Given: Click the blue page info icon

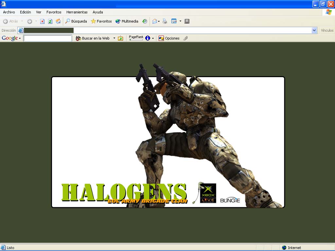Looking at the screenshot, I should pos(148,38).
